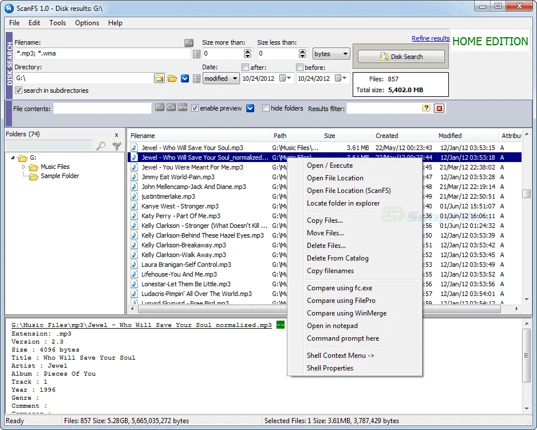This screenshot has height=430, width=537.
Task: Adjust the Size more than spinner
Action: coord(247,53)
